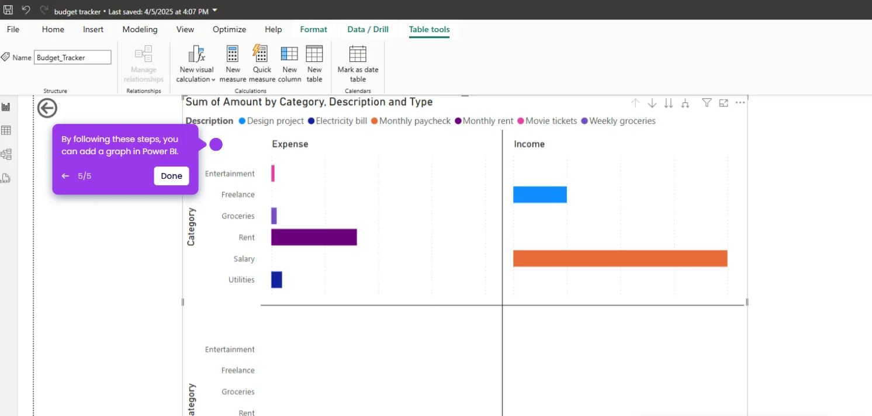Select the Utilities expense dark blue bar
872x416 pixels.
[x=276, y=280]
